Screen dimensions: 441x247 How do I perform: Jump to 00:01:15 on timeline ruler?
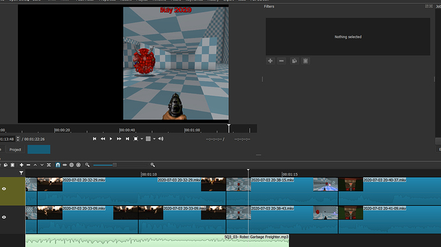coord(290,174)
